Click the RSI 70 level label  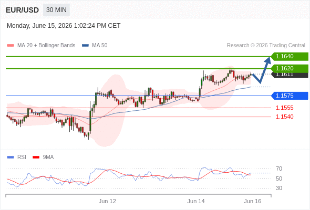pyautogui.click(x=279, y=169)
